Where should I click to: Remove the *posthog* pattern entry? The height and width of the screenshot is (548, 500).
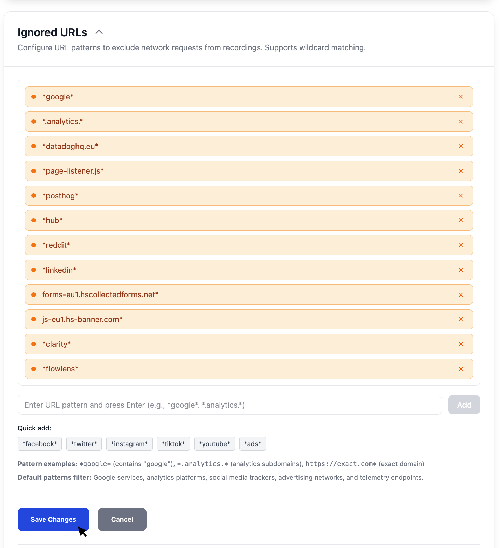tap(461, 196)
